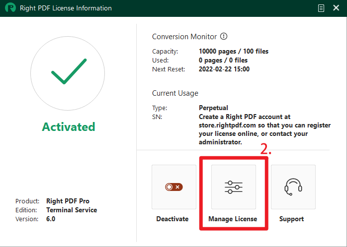This screenshot has width=347, height=247.
Task: Click the edition value Terminal Service
Action: (72, 210)
